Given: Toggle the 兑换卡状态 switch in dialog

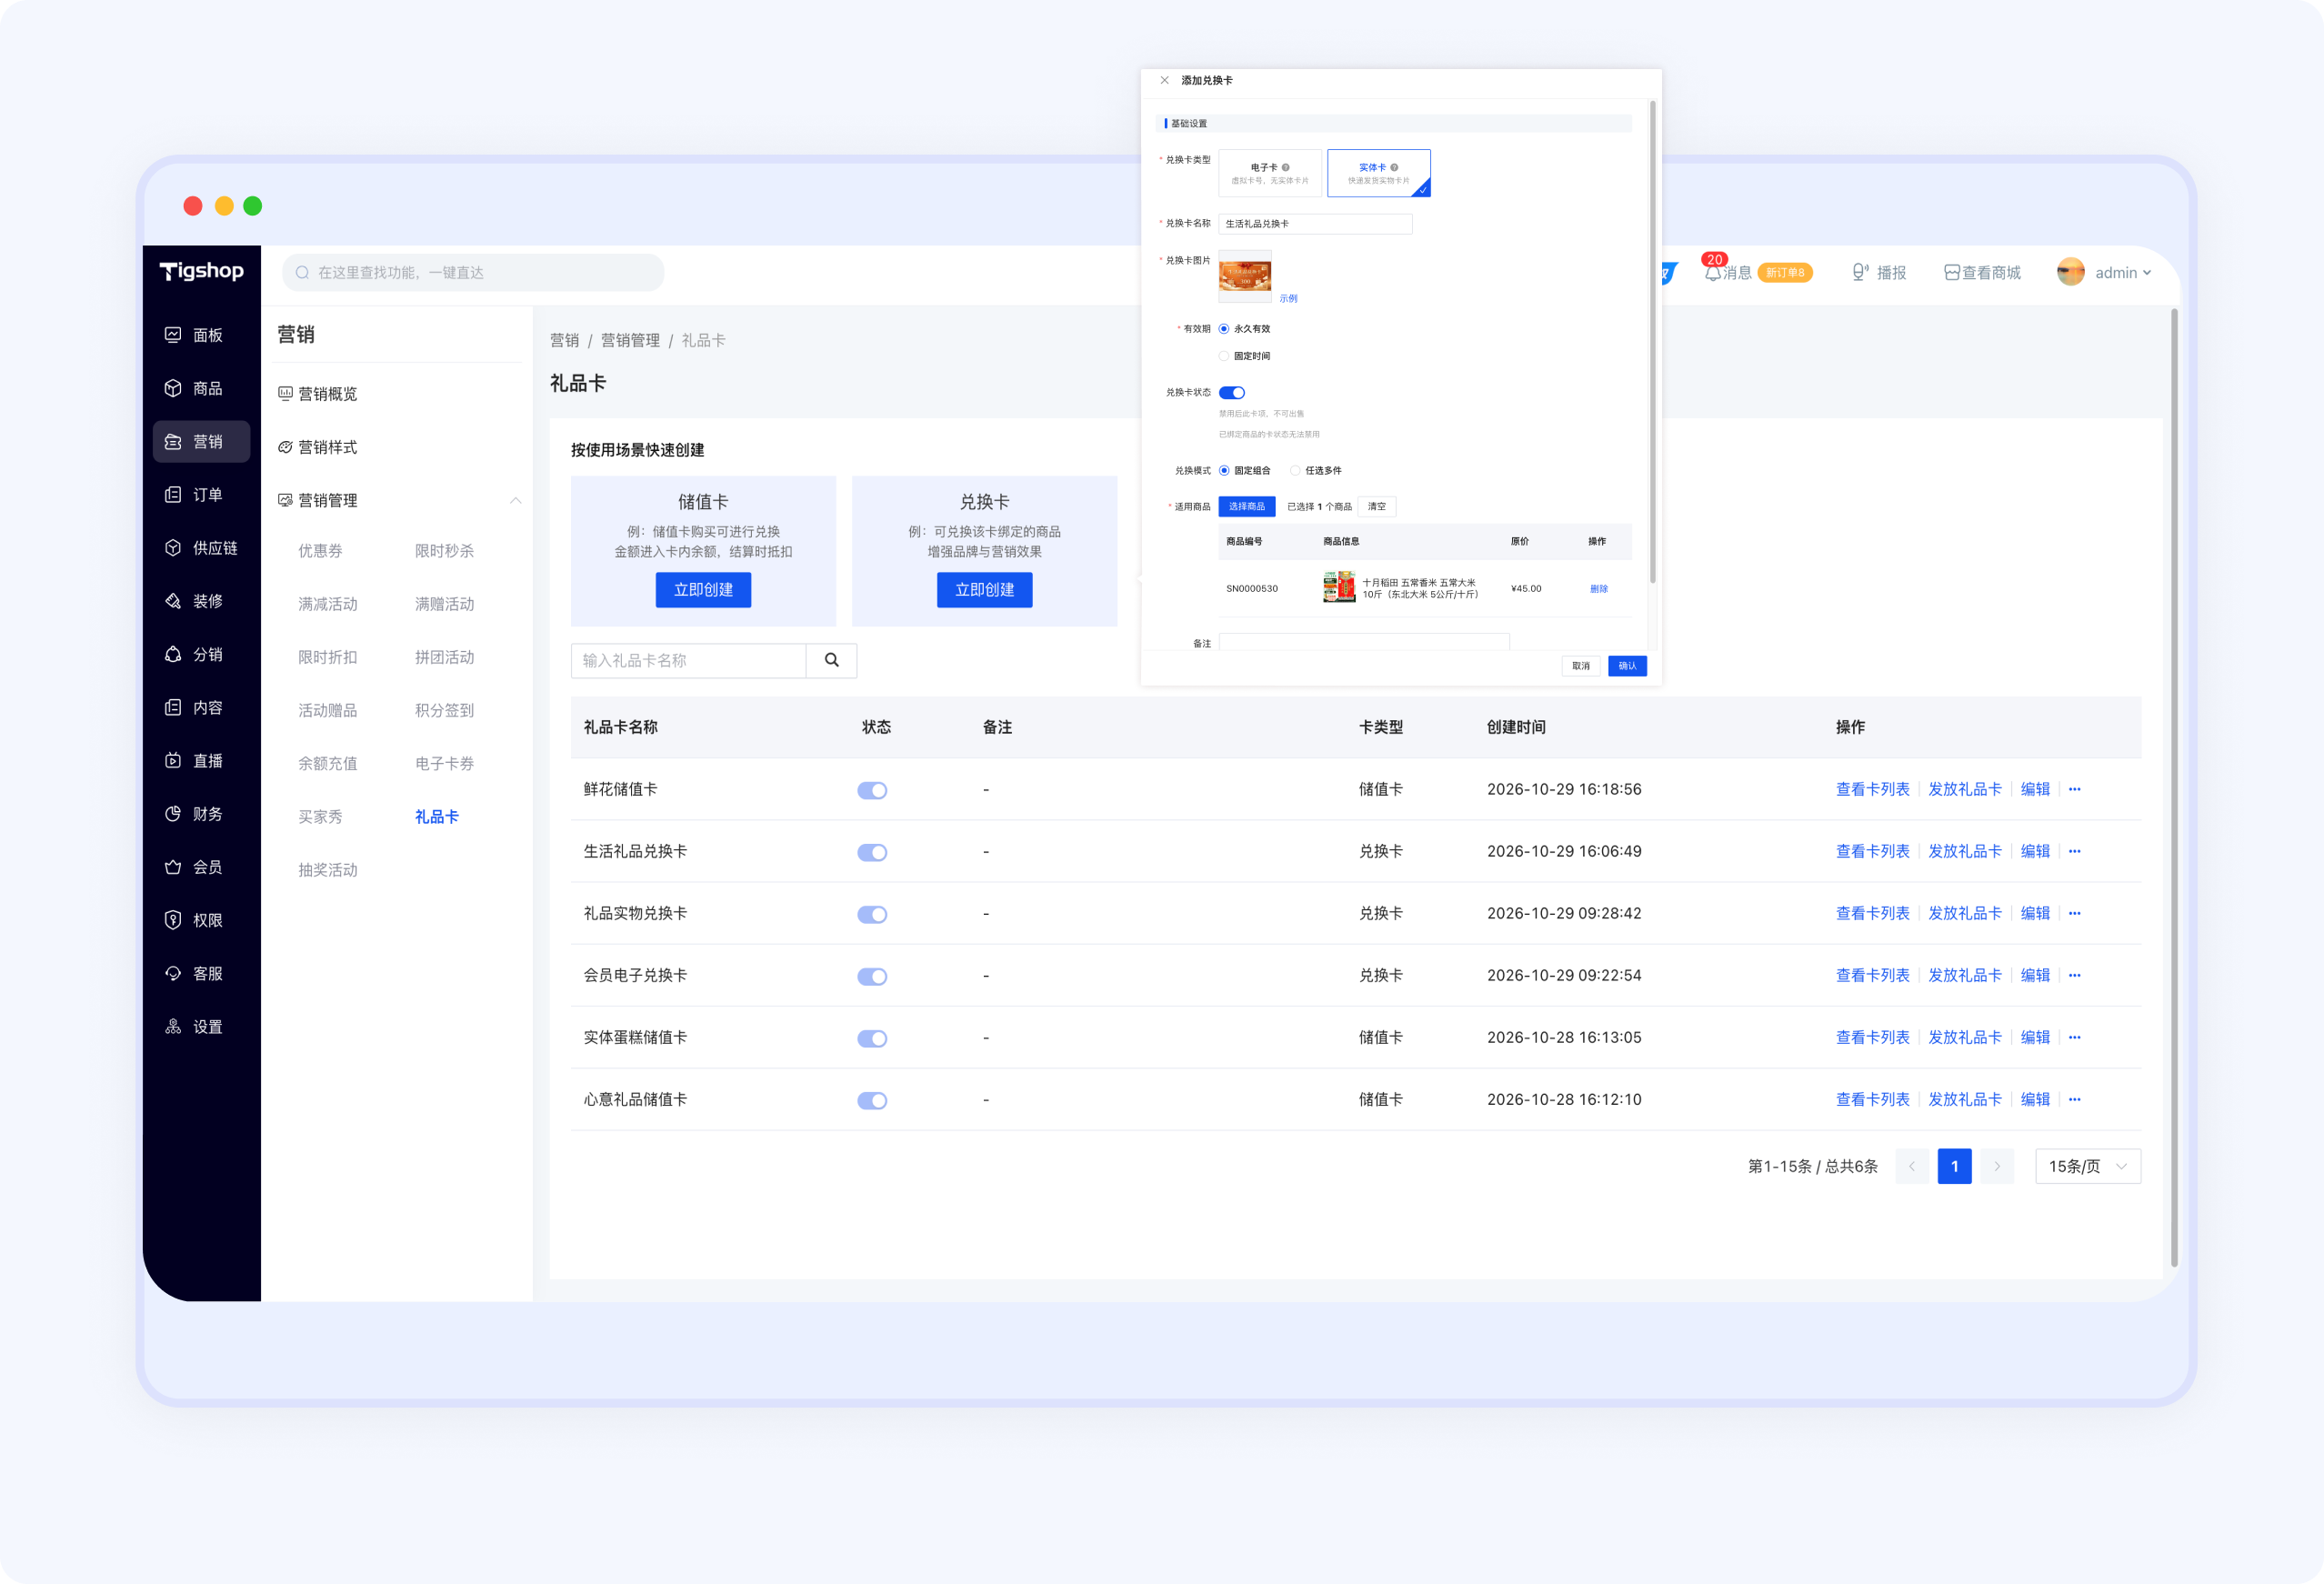Looking at the screenshot, I should pyautogui.click(x=1232, y=393).
